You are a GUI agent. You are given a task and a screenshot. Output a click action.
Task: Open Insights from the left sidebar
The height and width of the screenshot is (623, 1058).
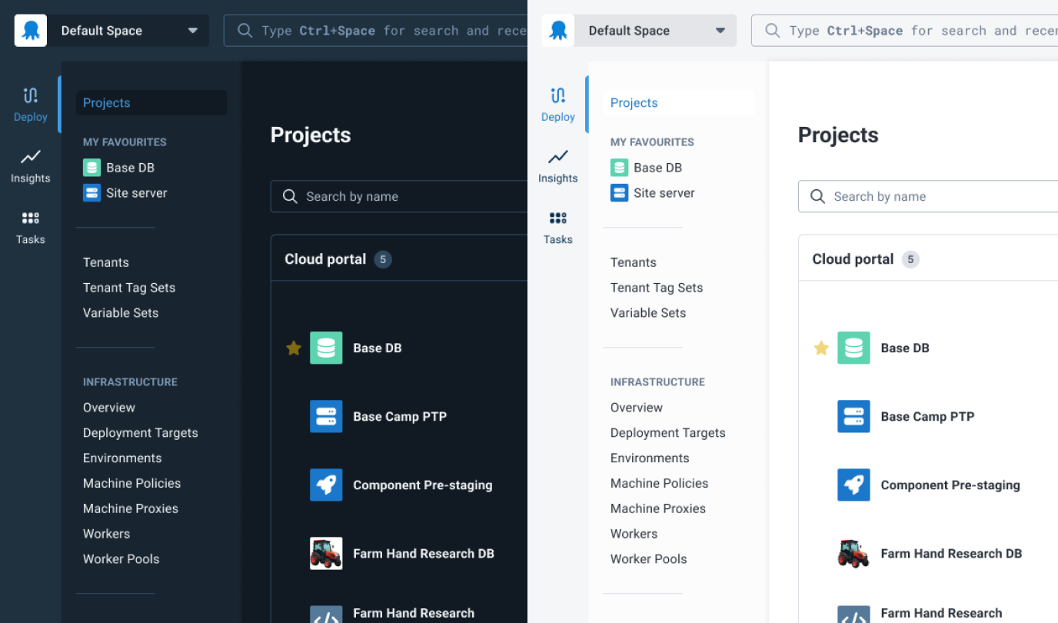[x=30, y=165]
